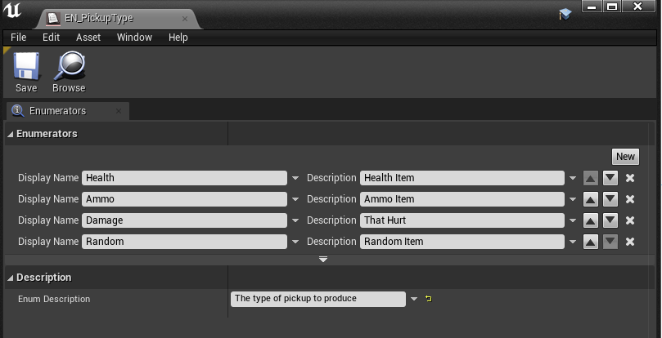Reset Enum Description to default value

tap(427, 299)
